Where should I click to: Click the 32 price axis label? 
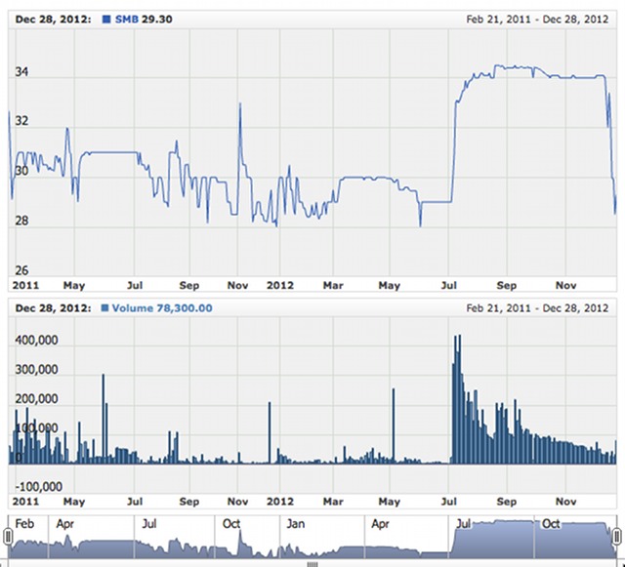tap(21, 121)
